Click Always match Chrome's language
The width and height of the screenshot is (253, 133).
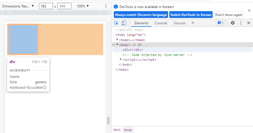point(141,15)
